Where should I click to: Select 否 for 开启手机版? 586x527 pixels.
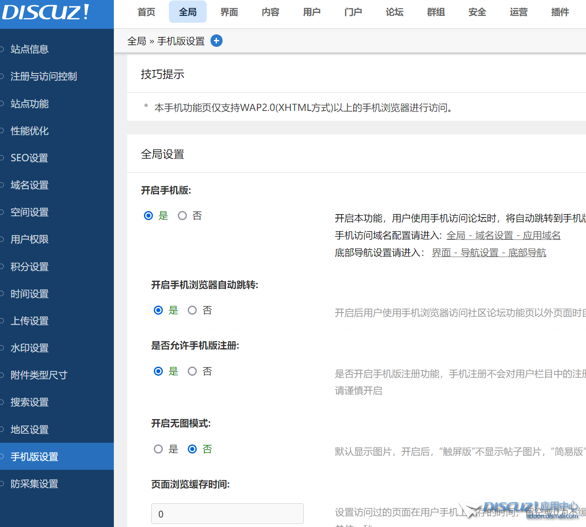(x=183, y=216)
